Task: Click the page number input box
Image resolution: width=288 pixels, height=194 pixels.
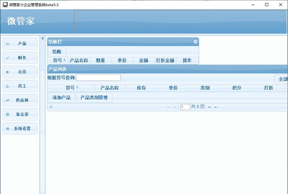Action: coord(185,107)
